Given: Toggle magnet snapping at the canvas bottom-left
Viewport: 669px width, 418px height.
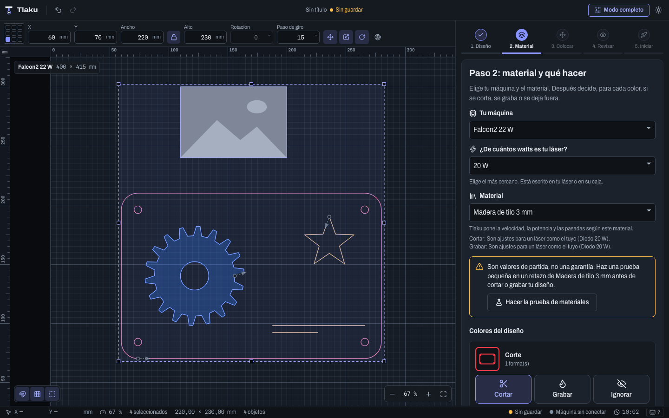Looking at the screenshot, I should [x=22, y=394].
